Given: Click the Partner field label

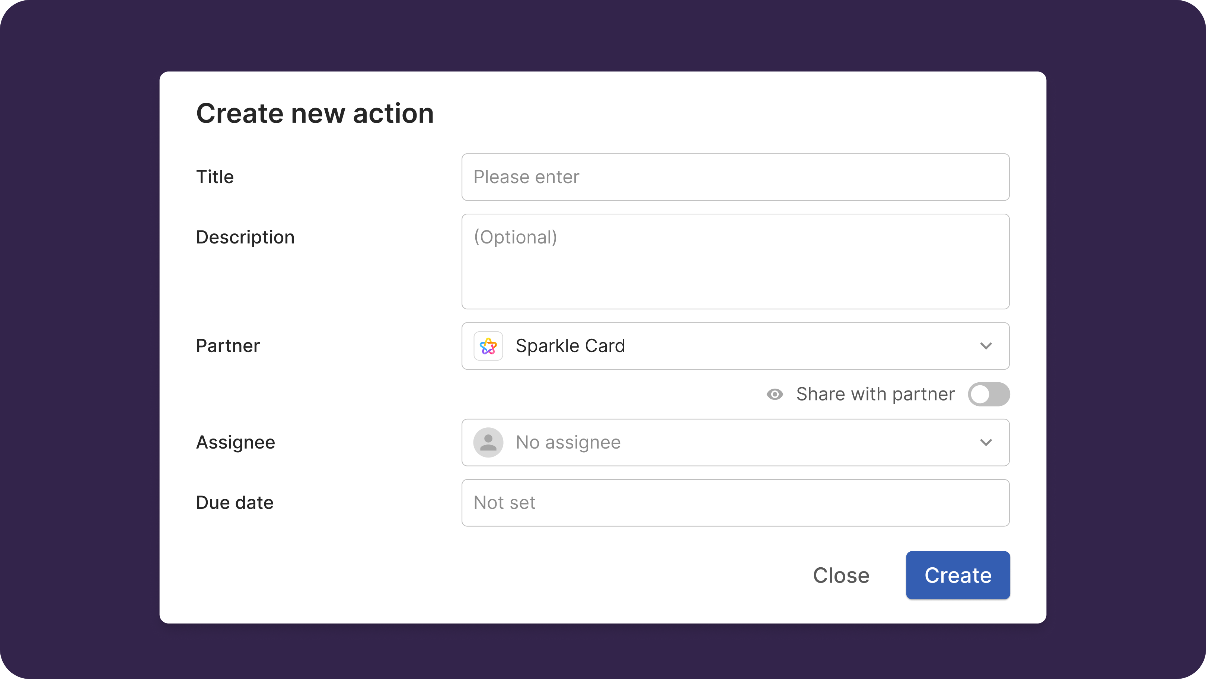Looking at the screenshot, I should 227,346.
